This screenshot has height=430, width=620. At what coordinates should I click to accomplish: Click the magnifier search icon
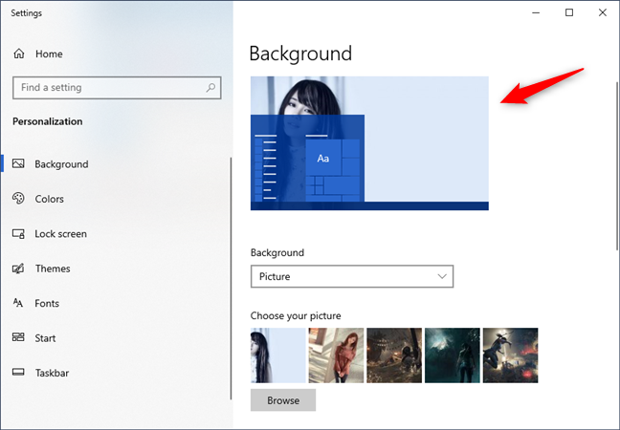click(x=210, y=87)
